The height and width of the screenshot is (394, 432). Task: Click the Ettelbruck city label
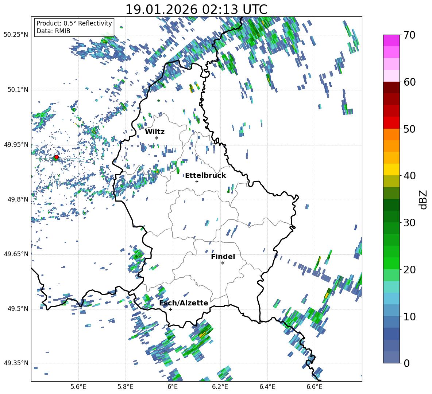point(205,176)
